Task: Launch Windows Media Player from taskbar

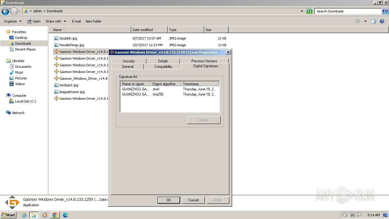Action: point(45,215)
